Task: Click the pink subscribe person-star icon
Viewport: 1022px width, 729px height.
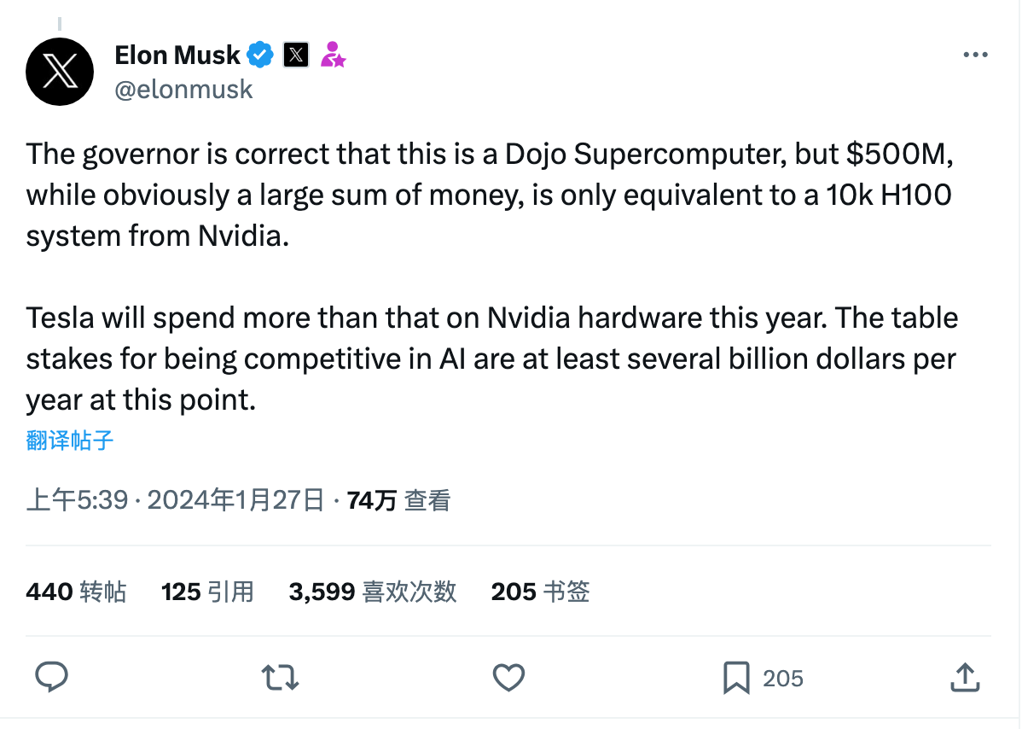Action: [x=332, y=55]
